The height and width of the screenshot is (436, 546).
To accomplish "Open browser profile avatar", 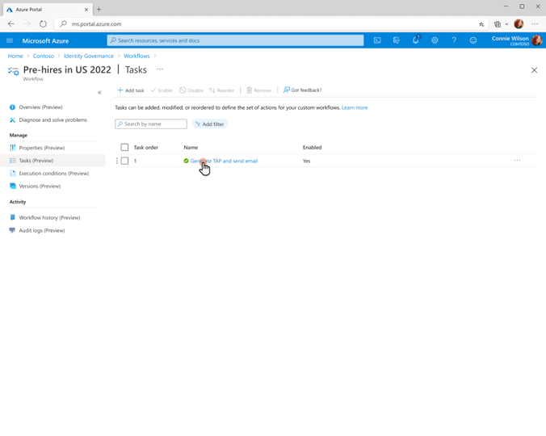I will click(x=519, y=24).
